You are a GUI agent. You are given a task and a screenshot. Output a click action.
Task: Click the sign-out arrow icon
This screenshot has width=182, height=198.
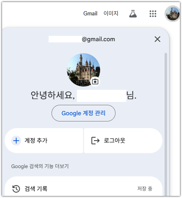[x=96, y=141]
